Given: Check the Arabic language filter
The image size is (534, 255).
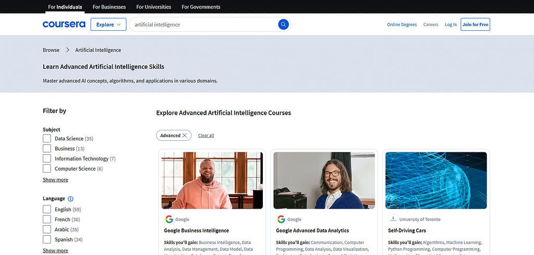Looking at the screenshot, I should 47,229.
